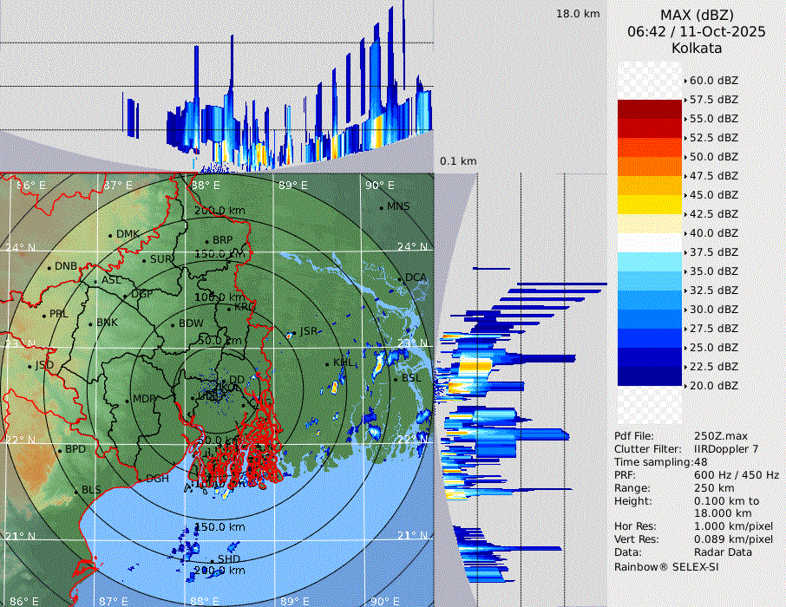Click the MNS station marker on the map
Image resolution: width=786 pixels, height=607 pixels.
click(x=381, y=207)
